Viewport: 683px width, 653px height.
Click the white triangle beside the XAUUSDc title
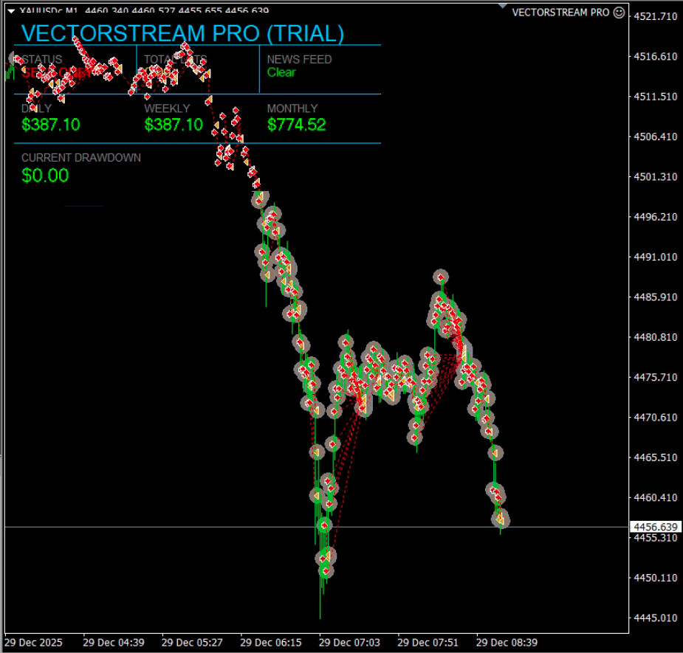(x=11, y=10)
